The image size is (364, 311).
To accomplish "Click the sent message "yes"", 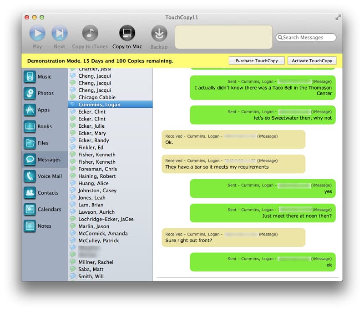I will tap(263, 189).
